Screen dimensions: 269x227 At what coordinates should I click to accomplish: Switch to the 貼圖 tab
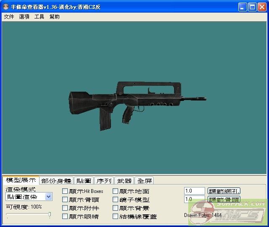(x=84, y=181)
